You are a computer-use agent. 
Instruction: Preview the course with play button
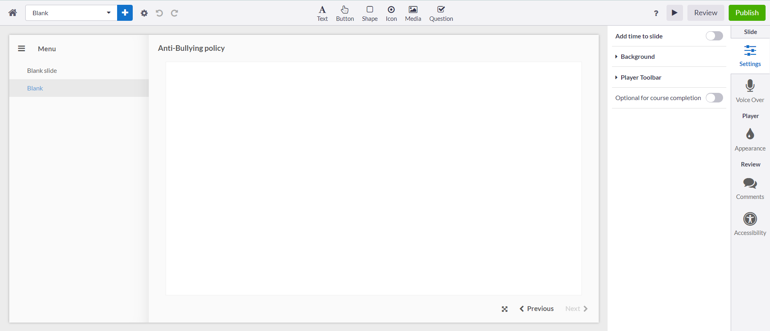click(x=675, y=13)
